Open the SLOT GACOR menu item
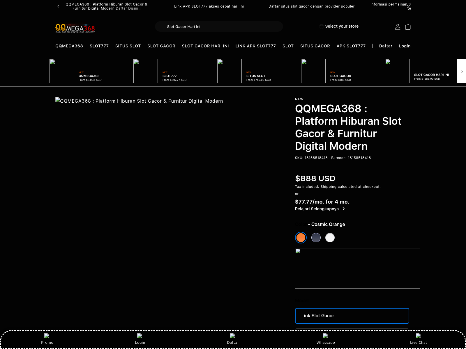 [161, 46]
